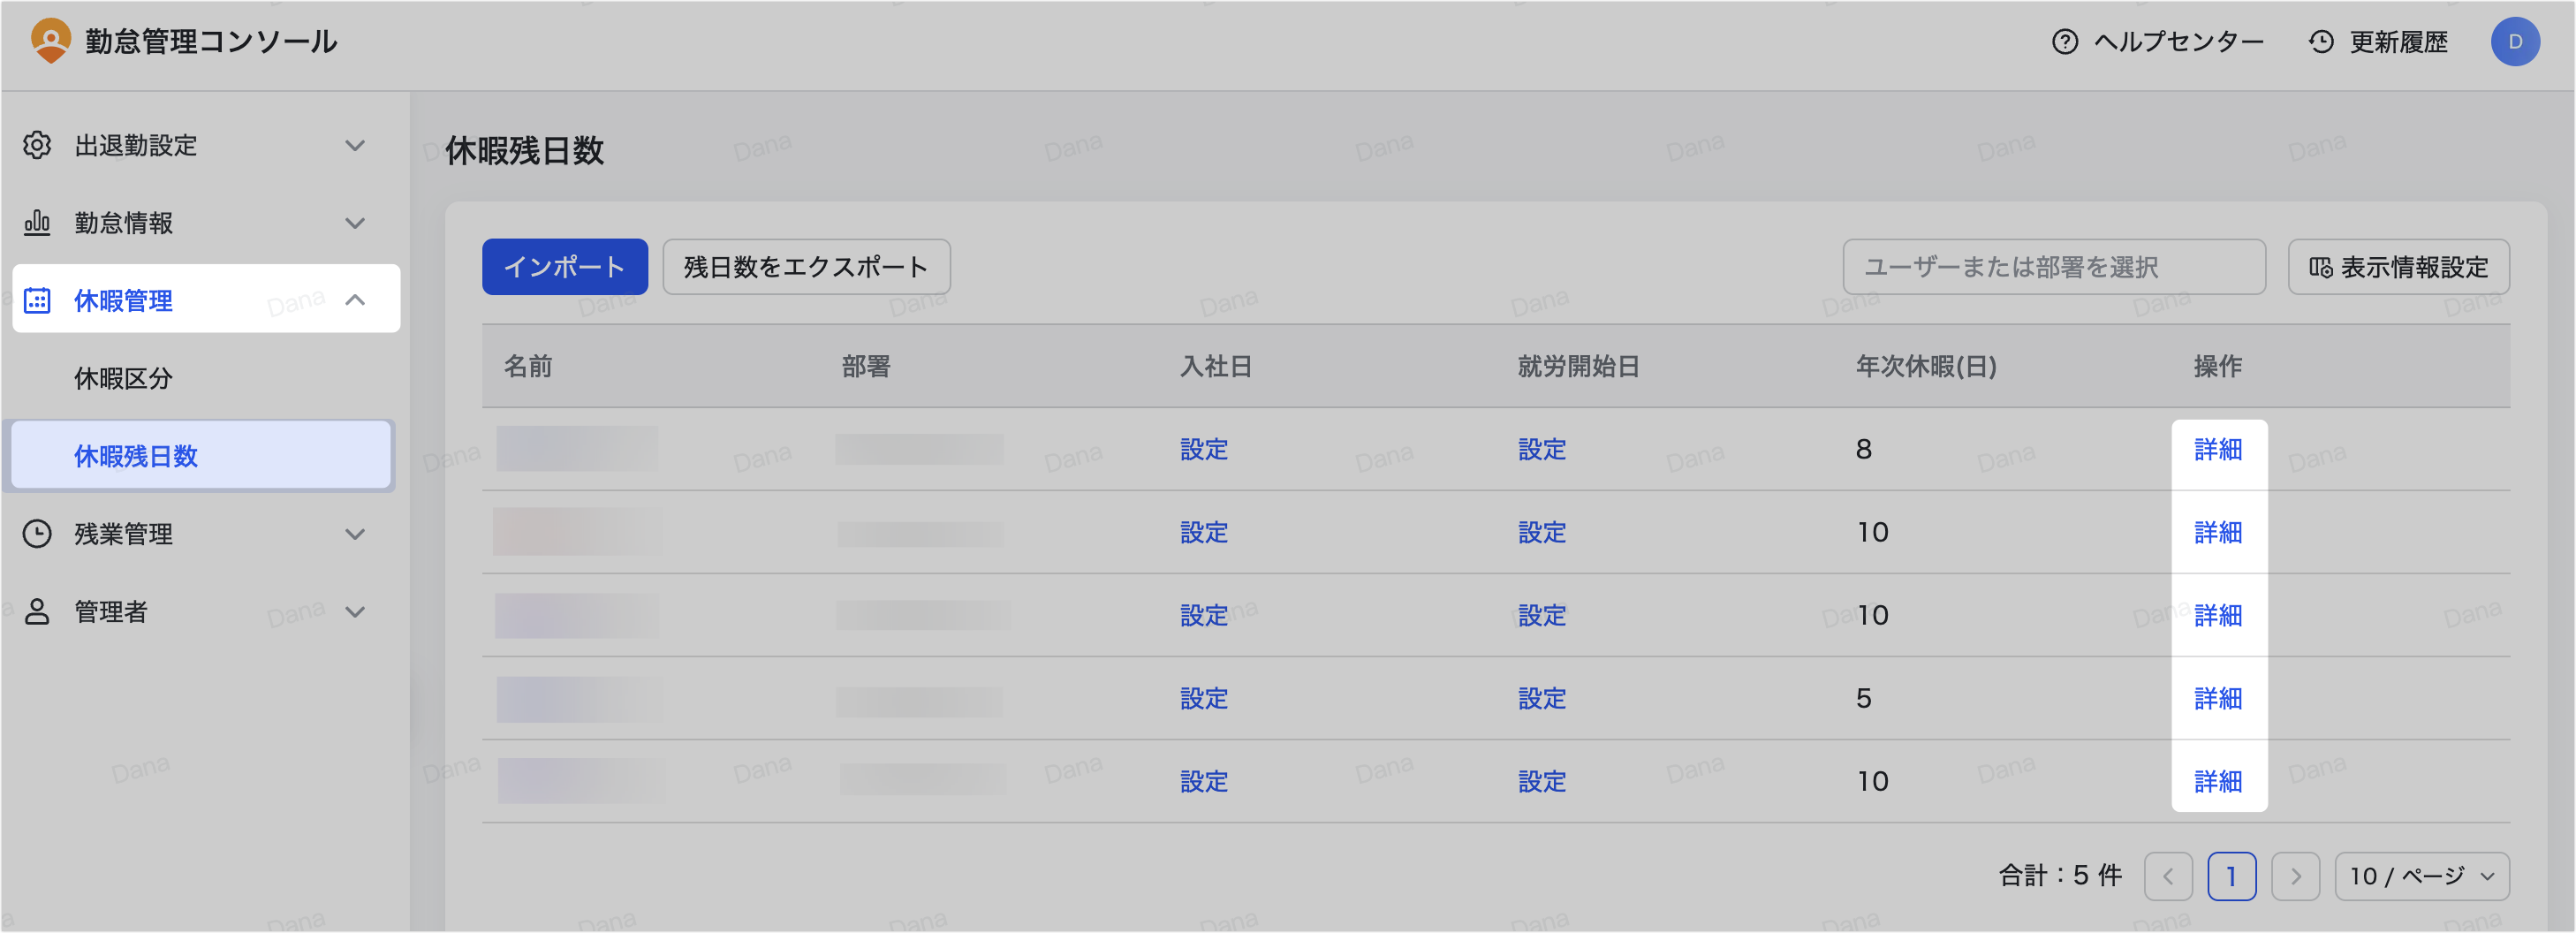Open the 10 / ページ page size dropdown

coord(2421,877)
